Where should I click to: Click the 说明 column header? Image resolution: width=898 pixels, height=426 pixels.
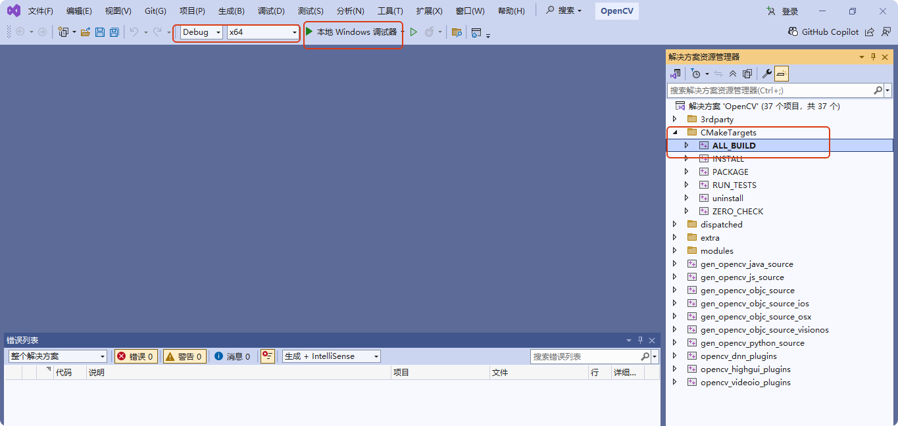point(239,373)
